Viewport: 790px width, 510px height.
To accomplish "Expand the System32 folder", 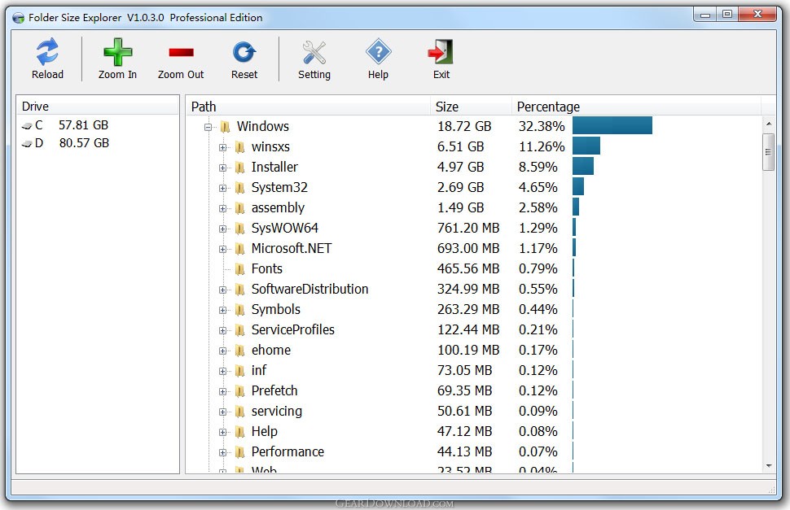I will pos(224,187).
